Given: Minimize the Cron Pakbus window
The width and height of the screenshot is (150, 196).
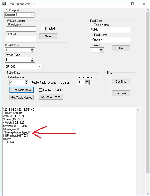Looking at the screenshot, I should (x=121, y=4).
